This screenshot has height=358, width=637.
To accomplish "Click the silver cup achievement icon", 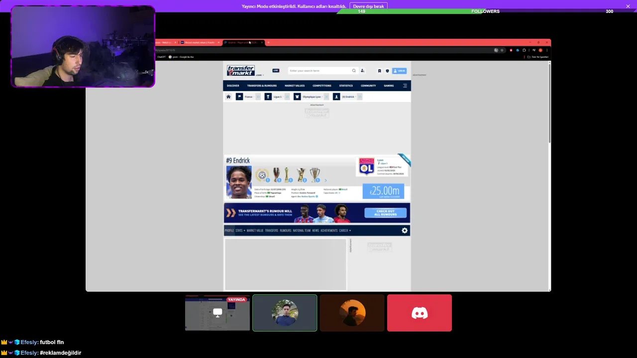I will tap(315, 175).
